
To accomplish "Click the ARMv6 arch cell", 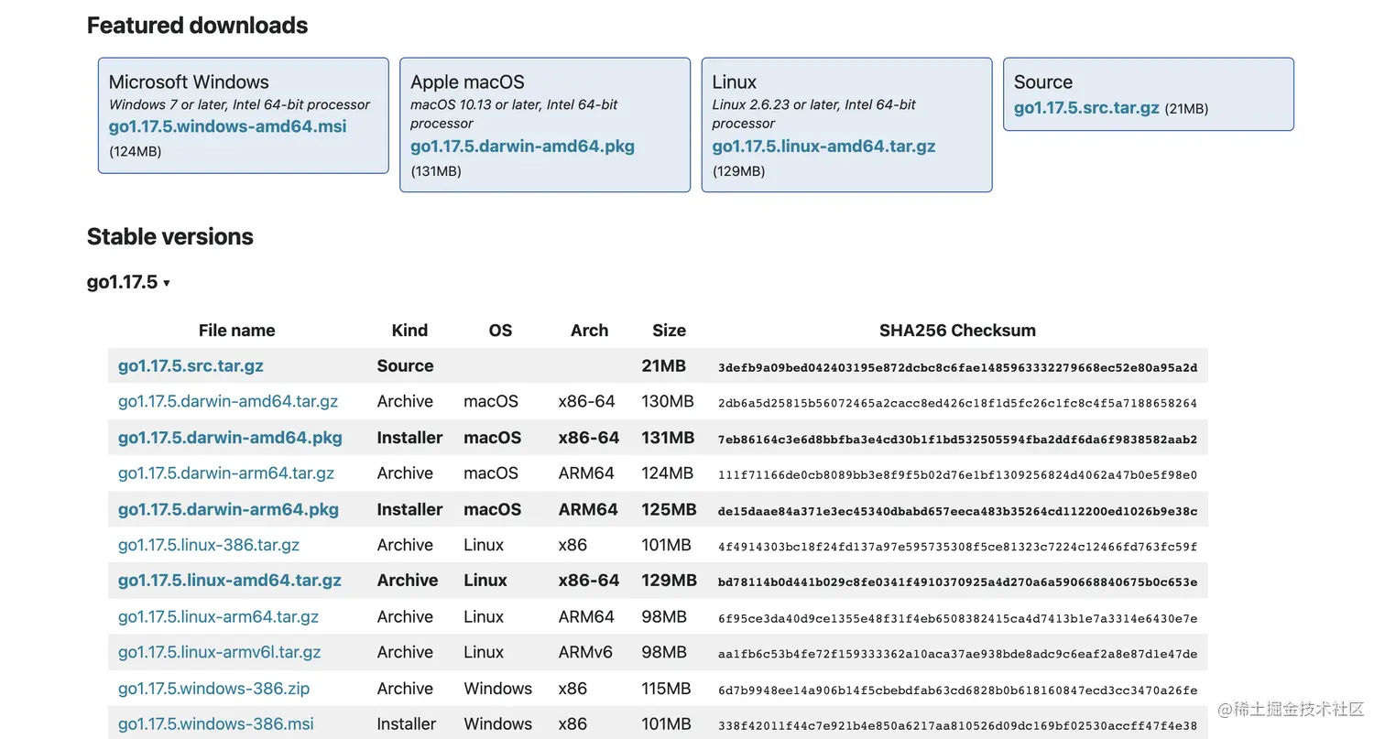I will pyautogui.click(x=585, y=652).
